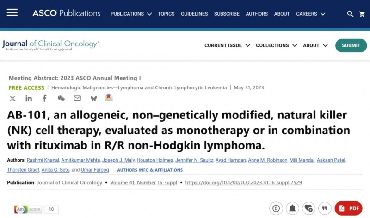Open the hamburger navigation menu
370x218 pixels.
coord(12,13)
